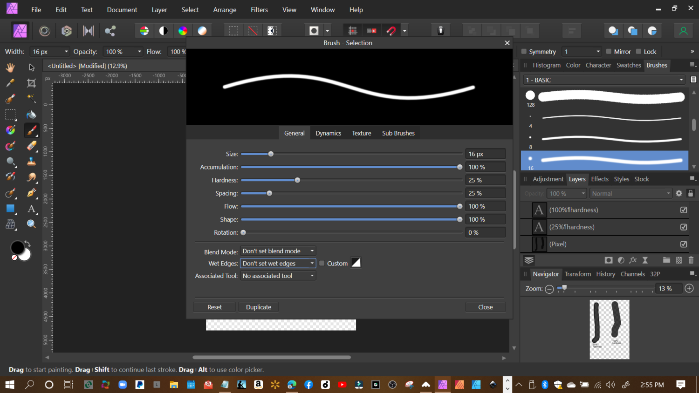Open the Windows Start menu
The width and height of the screenshot is (699, 393).
[x=10, y=385]
